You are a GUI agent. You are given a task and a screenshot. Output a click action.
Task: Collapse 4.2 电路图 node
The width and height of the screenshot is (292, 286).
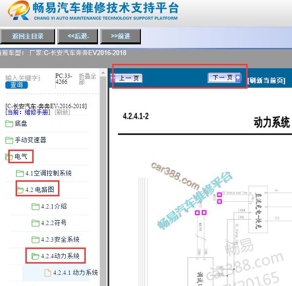pyautogui.click(x=39, y=190)
